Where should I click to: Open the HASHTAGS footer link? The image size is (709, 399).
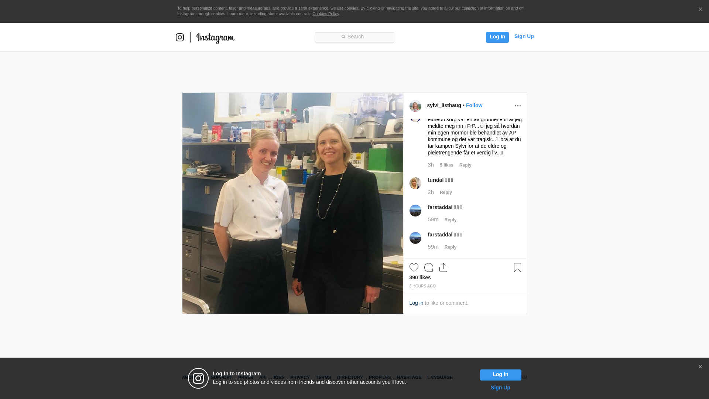point(409,378)
